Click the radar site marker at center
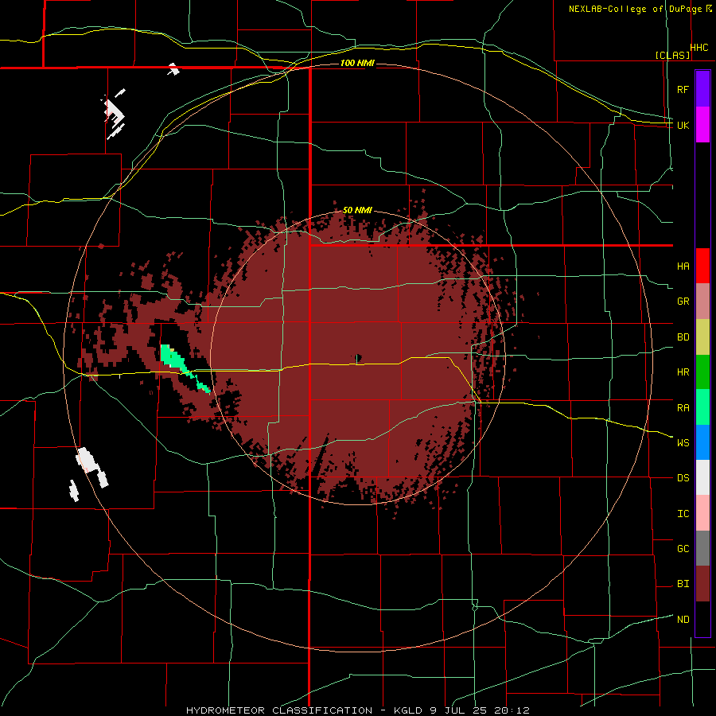The height and width of the screenshot is (716, 716). click(358, 357)
